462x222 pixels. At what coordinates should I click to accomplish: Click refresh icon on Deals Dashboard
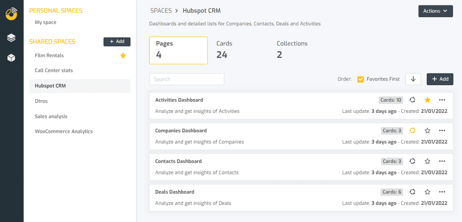[x=412, y=192]
